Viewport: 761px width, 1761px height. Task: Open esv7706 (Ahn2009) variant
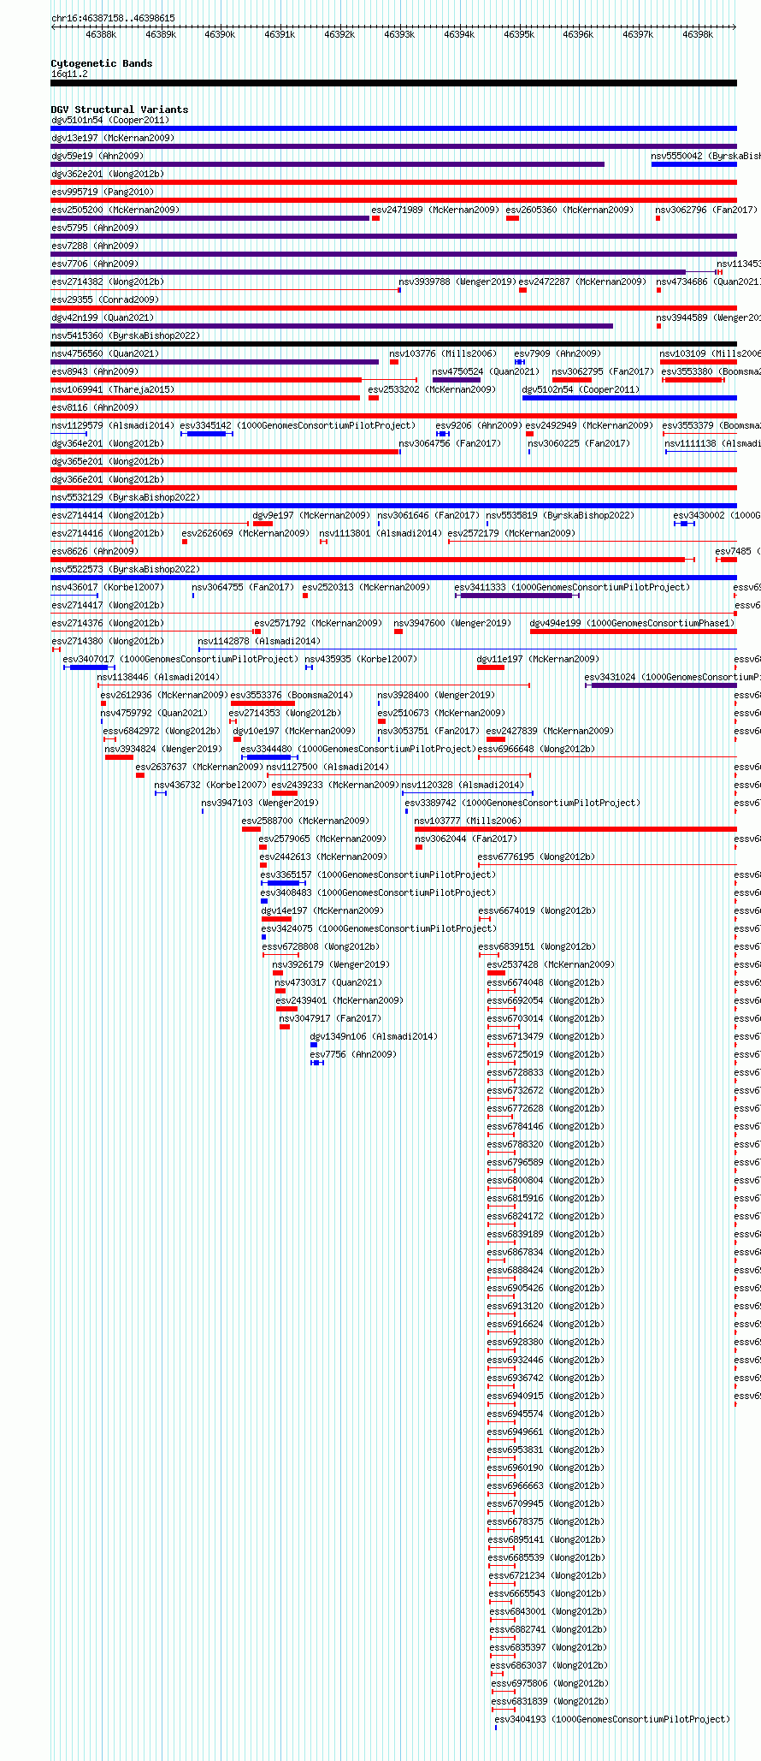click(x=95, y=264)
